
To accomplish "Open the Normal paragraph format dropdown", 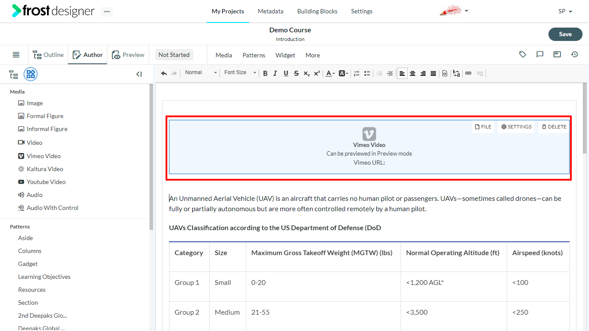I will 201,73.
